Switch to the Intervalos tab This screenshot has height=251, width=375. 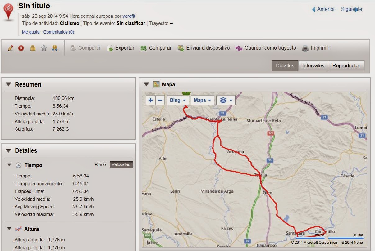[313, 66]
